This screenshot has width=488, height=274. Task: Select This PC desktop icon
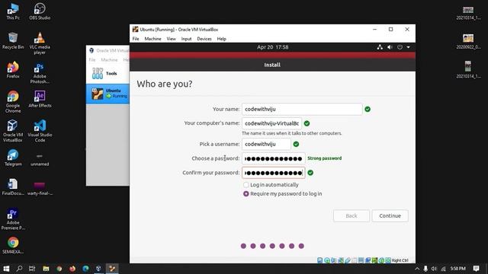pyautogui.click(x=13, y=11)
